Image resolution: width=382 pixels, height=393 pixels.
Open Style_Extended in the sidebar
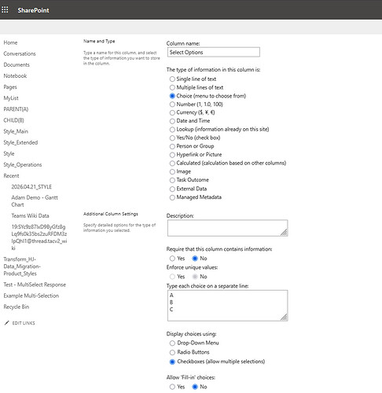pyautogui.click(x=20, y=142)
